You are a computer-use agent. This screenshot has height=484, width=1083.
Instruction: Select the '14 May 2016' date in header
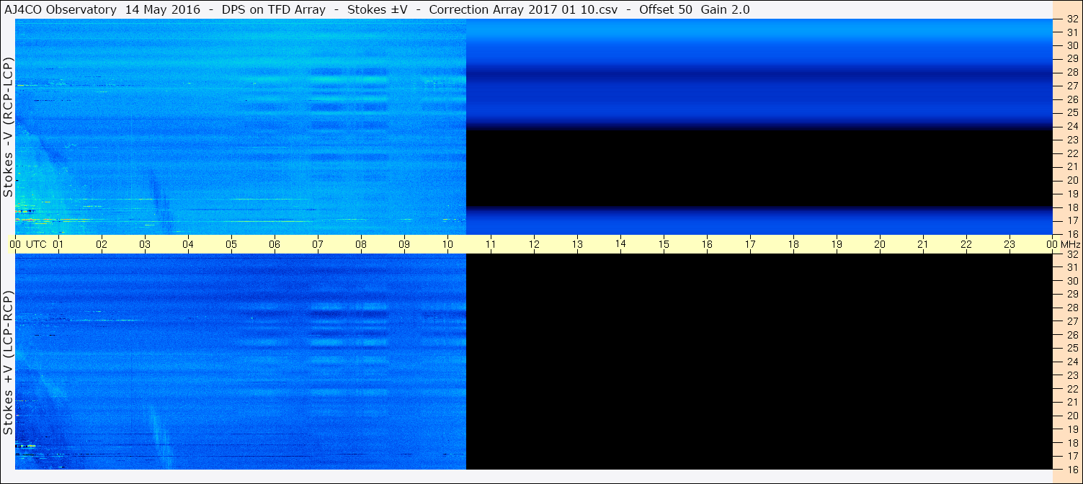[x=163, y=9]
